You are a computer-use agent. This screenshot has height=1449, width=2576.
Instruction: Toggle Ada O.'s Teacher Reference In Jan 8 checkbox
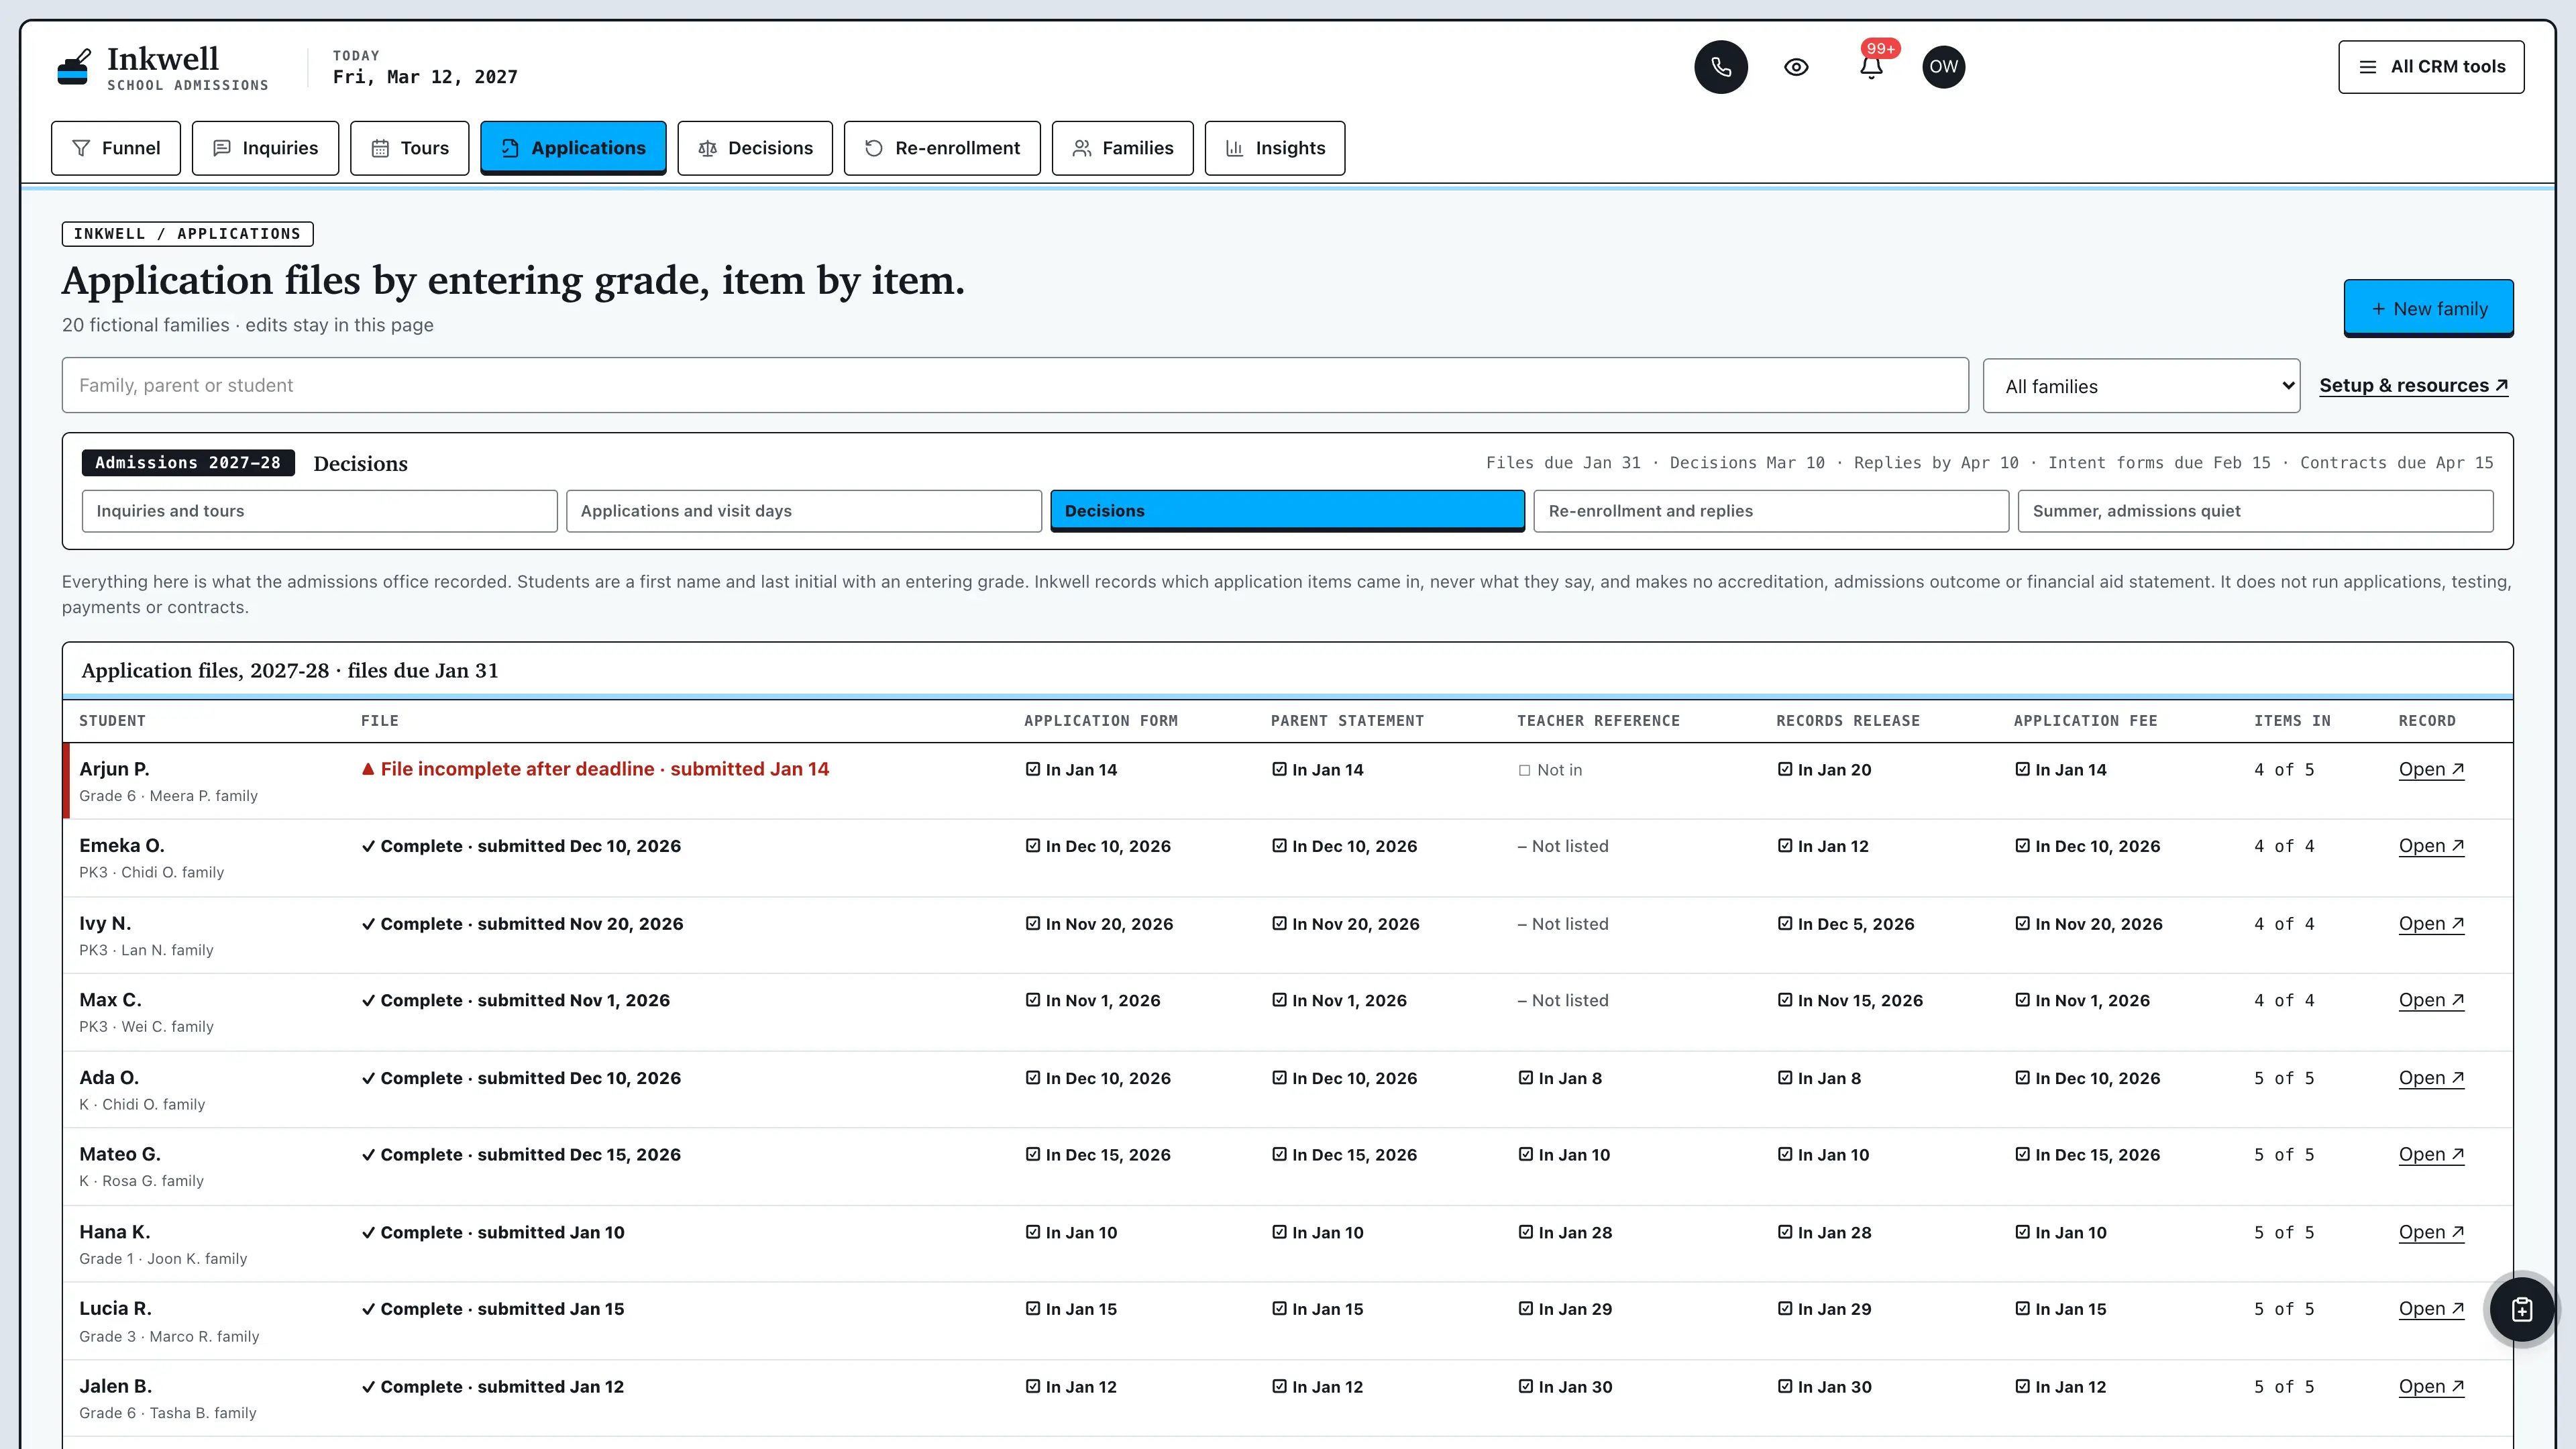point(1525,1078)
